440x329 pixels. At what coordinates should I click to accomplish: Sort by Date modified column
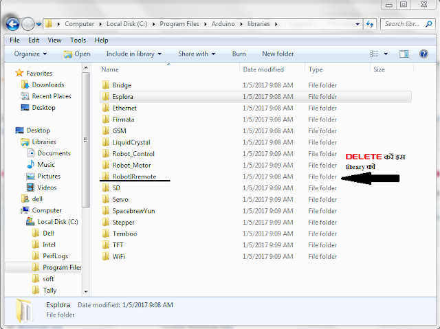(x=263, y=69)
